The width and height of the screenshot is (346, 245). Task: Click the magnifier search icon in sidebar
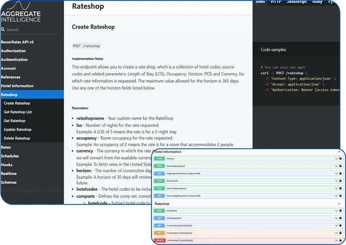point(3,29)
